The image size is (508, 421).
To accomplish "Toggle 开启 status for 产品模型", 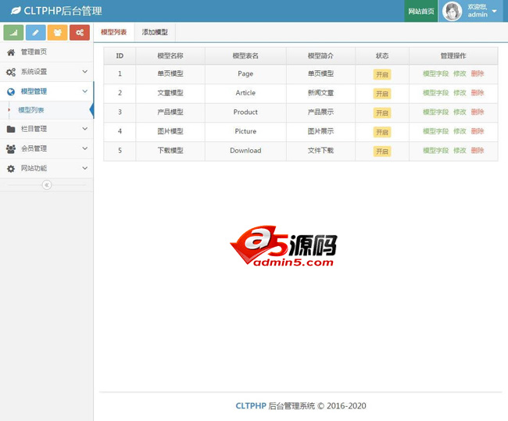I will click(x=382, y=112).
